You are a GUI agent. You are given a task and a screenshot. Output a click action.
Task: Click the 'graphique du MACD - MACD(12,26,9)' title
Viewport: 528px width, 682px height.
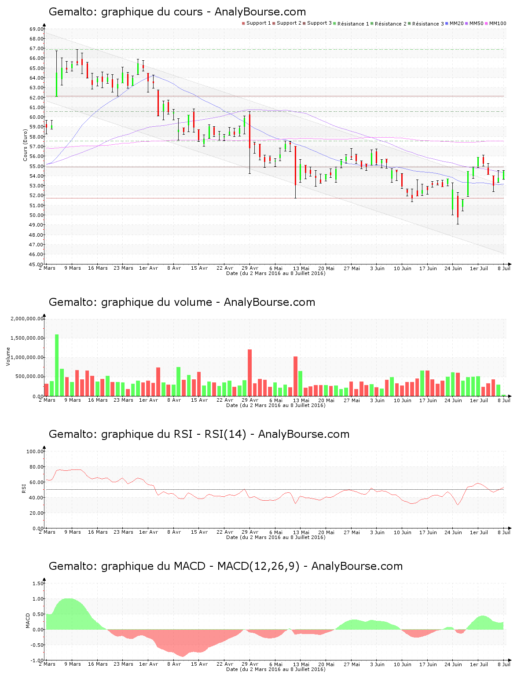click(201, 566)
